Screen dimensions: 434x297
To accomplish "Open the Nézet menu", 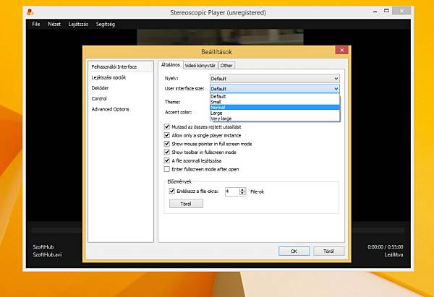I will pyautogui.click(x=54, y=24).
